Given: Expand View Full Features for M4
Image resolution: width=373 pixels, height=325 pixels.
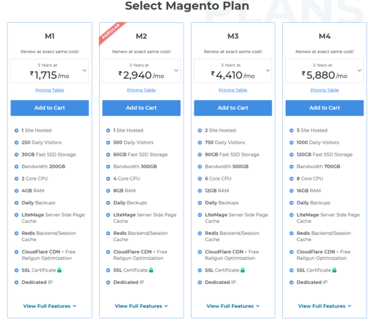Looking at the screenshot, I should pos(325,306).
